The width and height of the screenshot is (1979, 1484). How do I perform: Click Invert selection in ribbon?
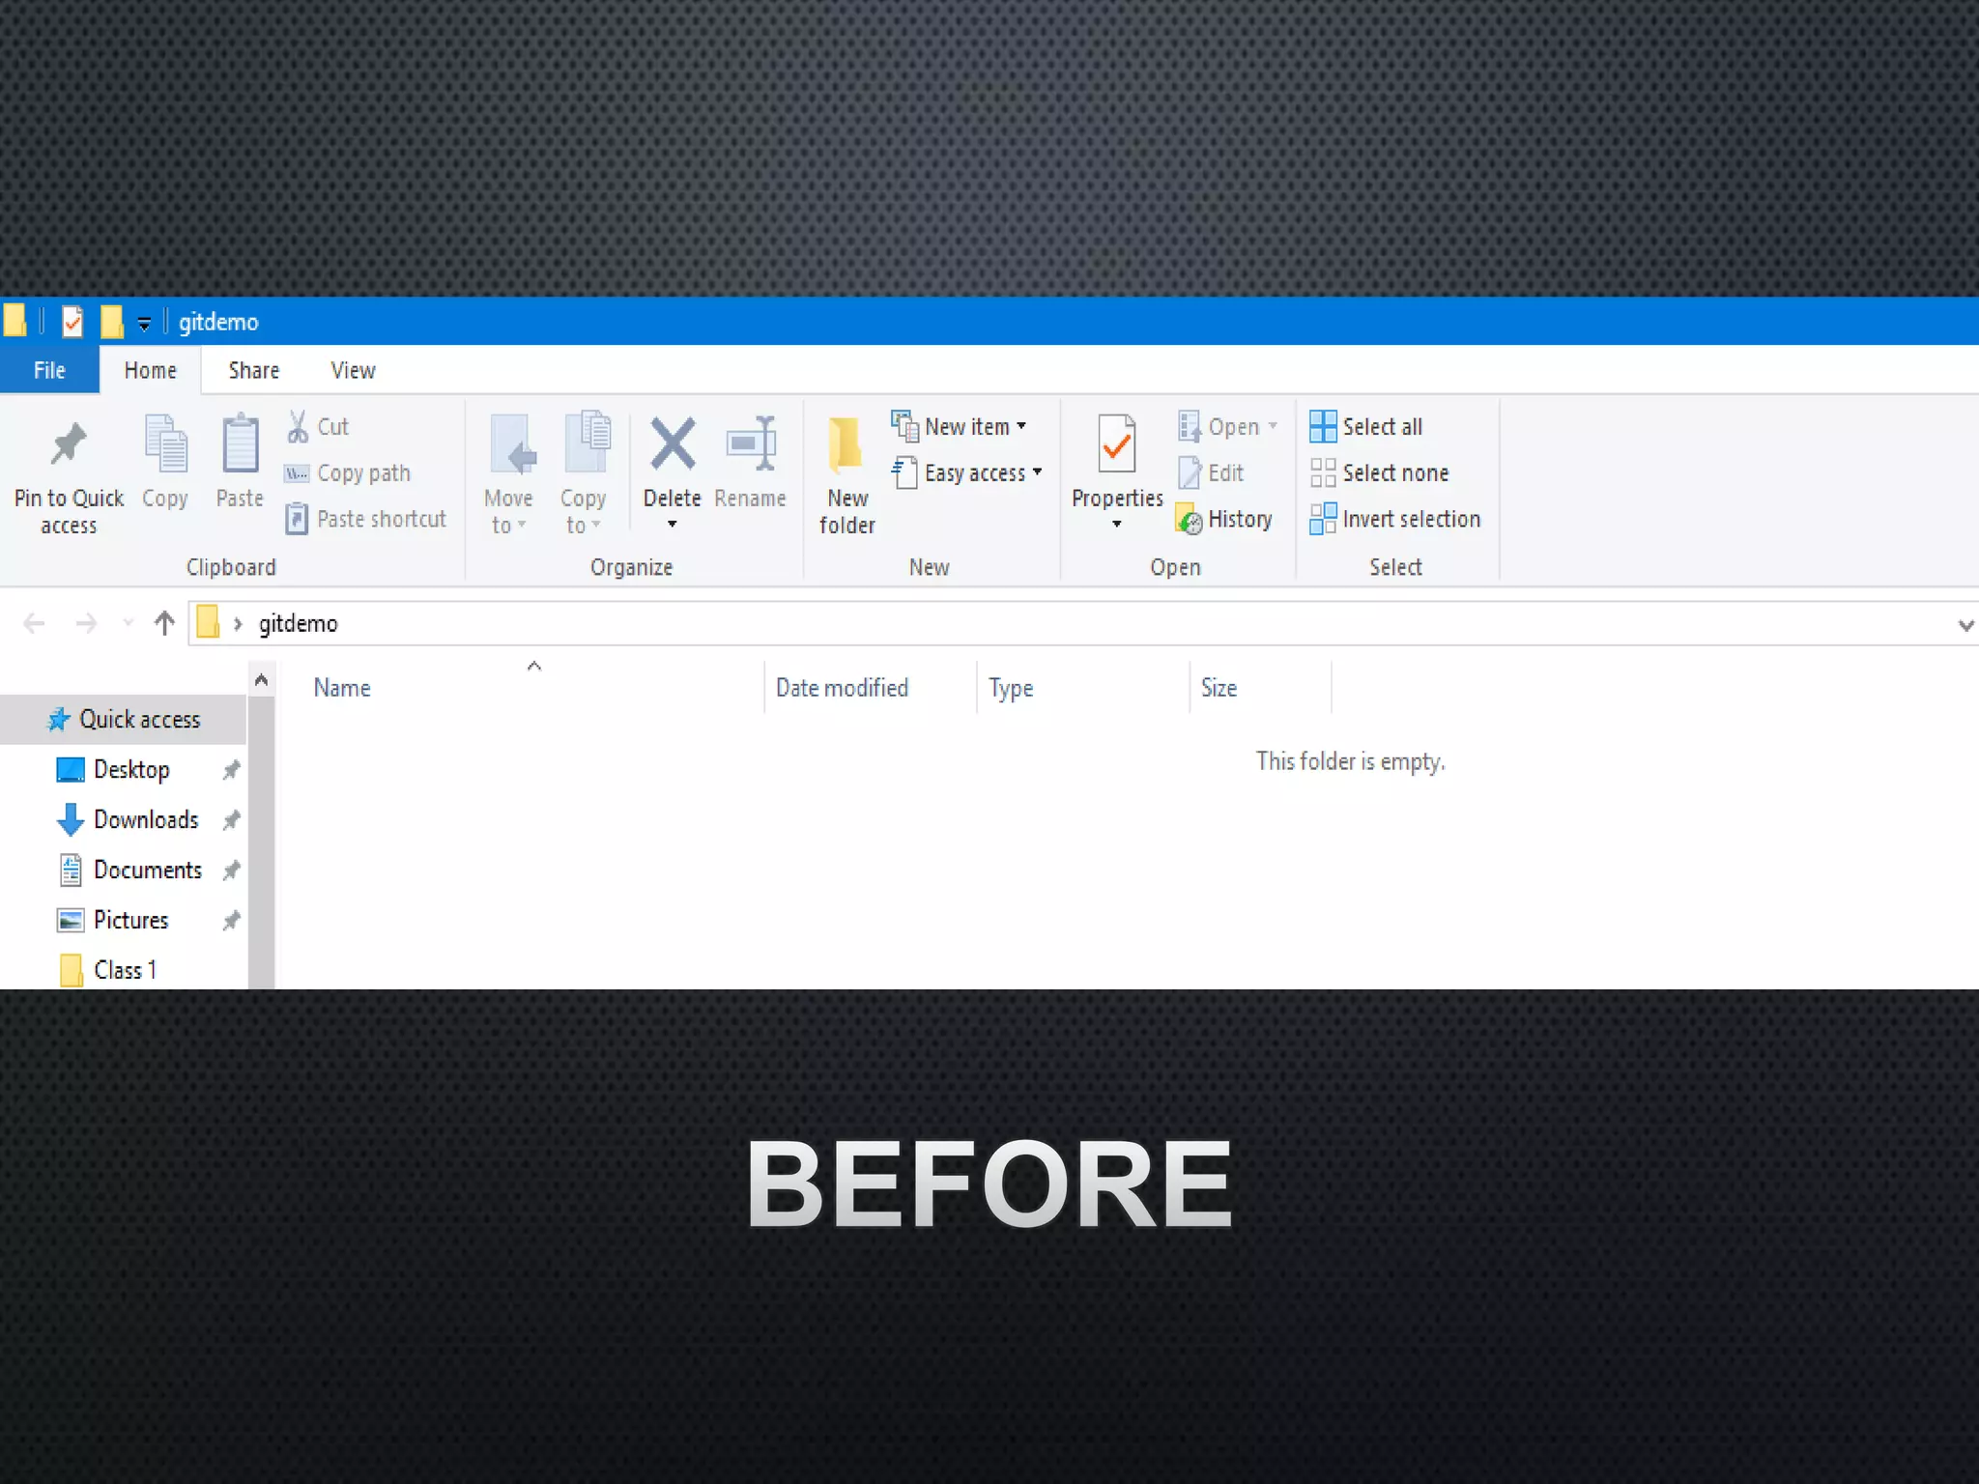click(1395, 520)
